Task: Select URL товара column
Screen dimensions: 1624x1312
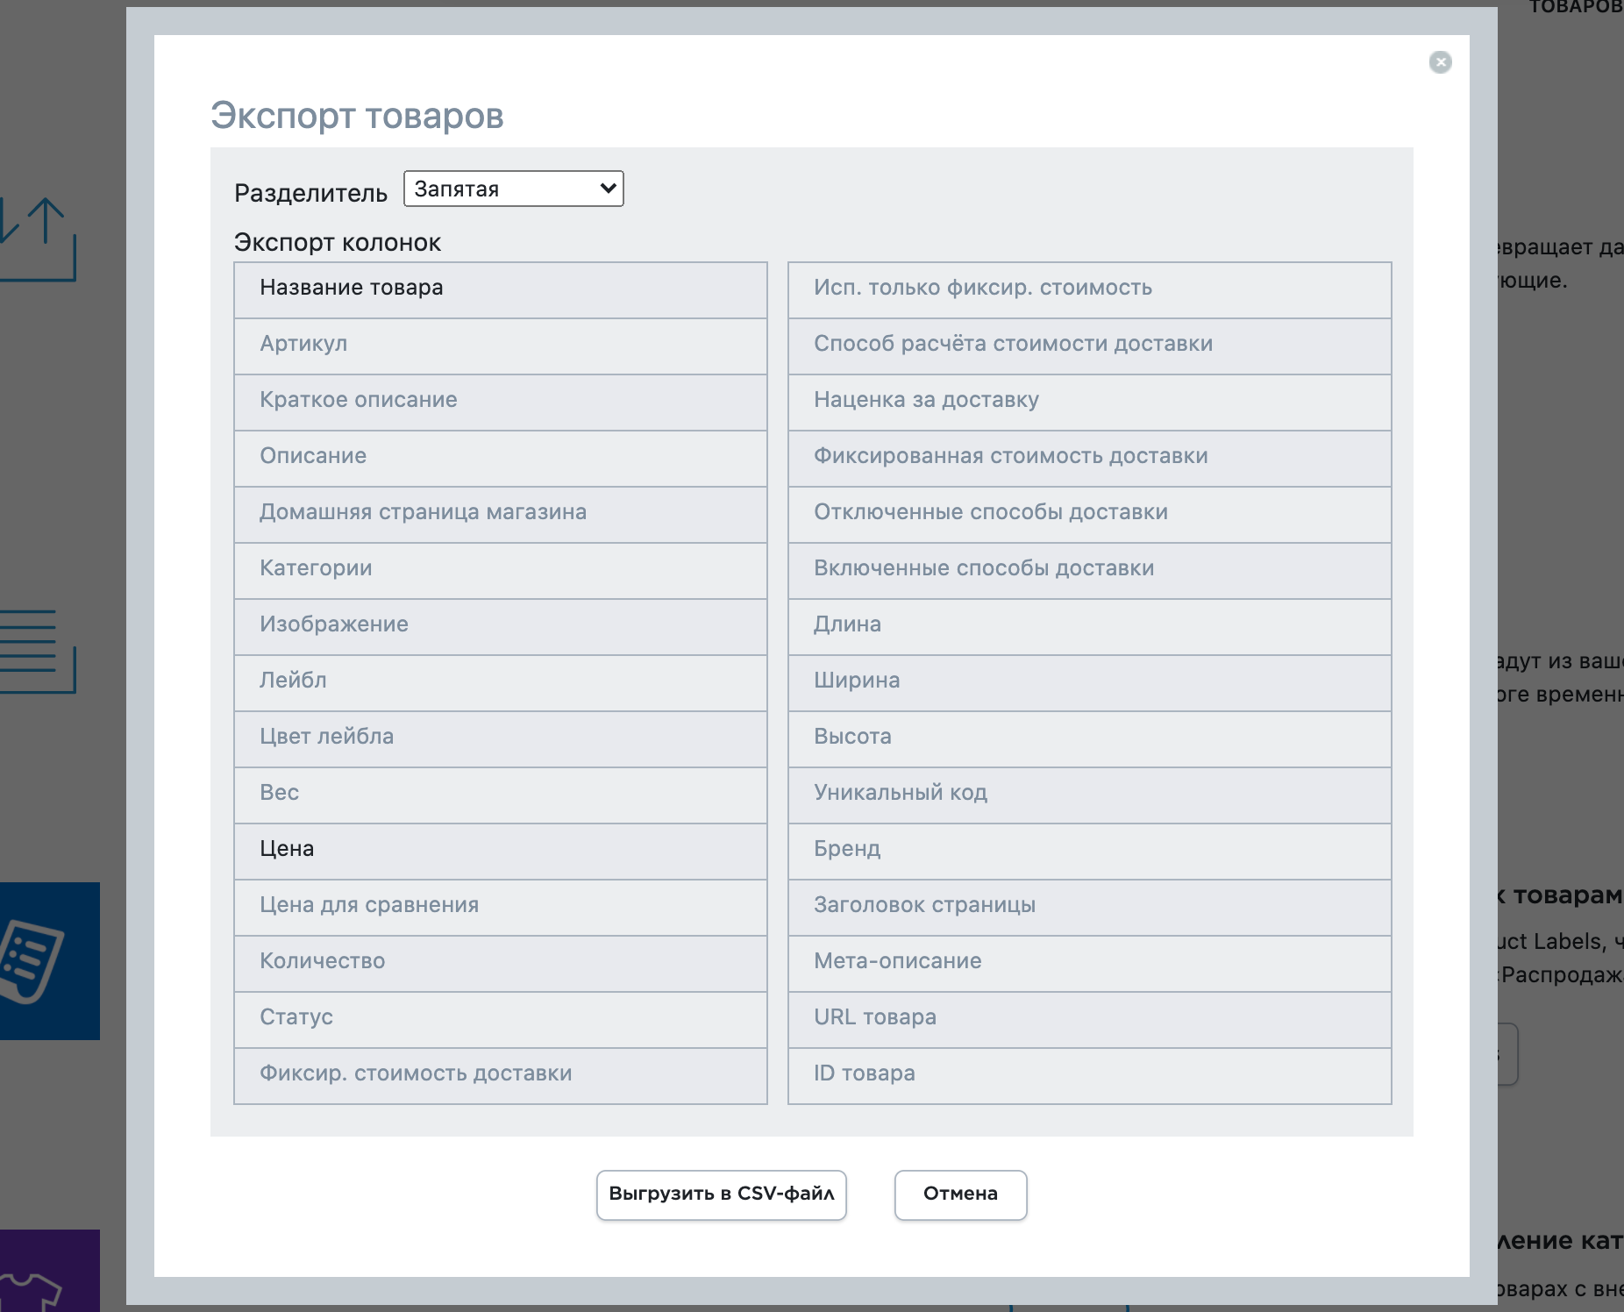Action: [x=1089, y=1019]
